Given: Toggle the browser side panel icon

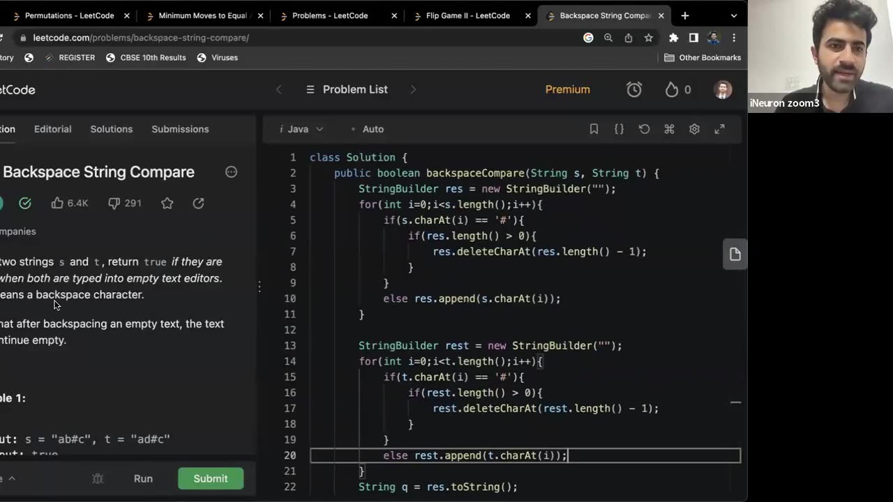Looking at the screenshot, I should click(693, 38).
